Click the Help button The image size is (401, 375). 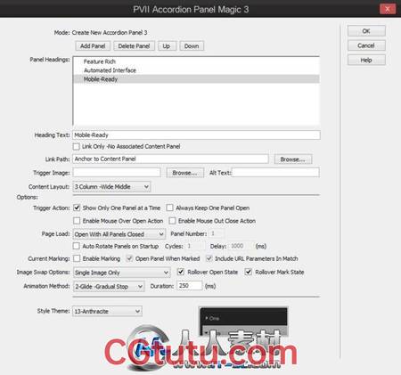pos(366,60)
